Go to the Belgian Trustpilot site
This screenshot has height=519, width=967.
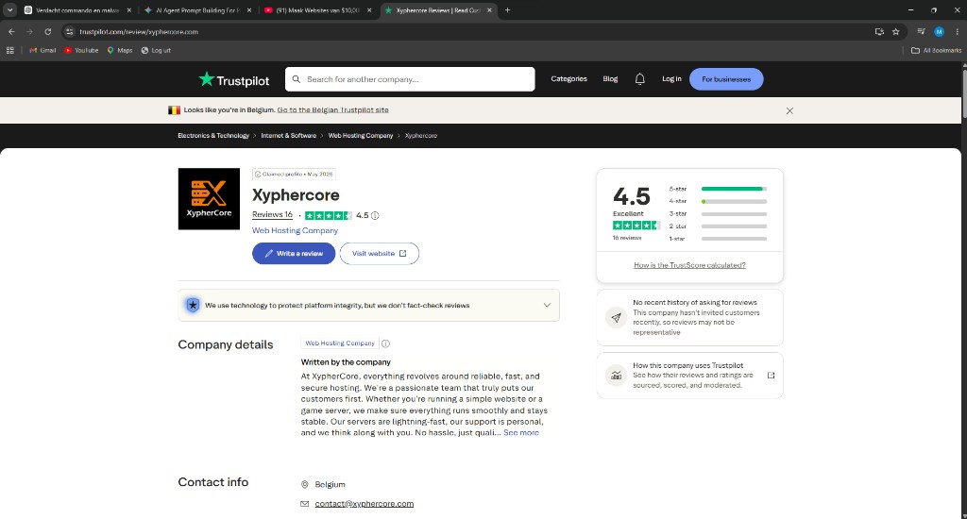pyautogui.click(x=333, y=110)
